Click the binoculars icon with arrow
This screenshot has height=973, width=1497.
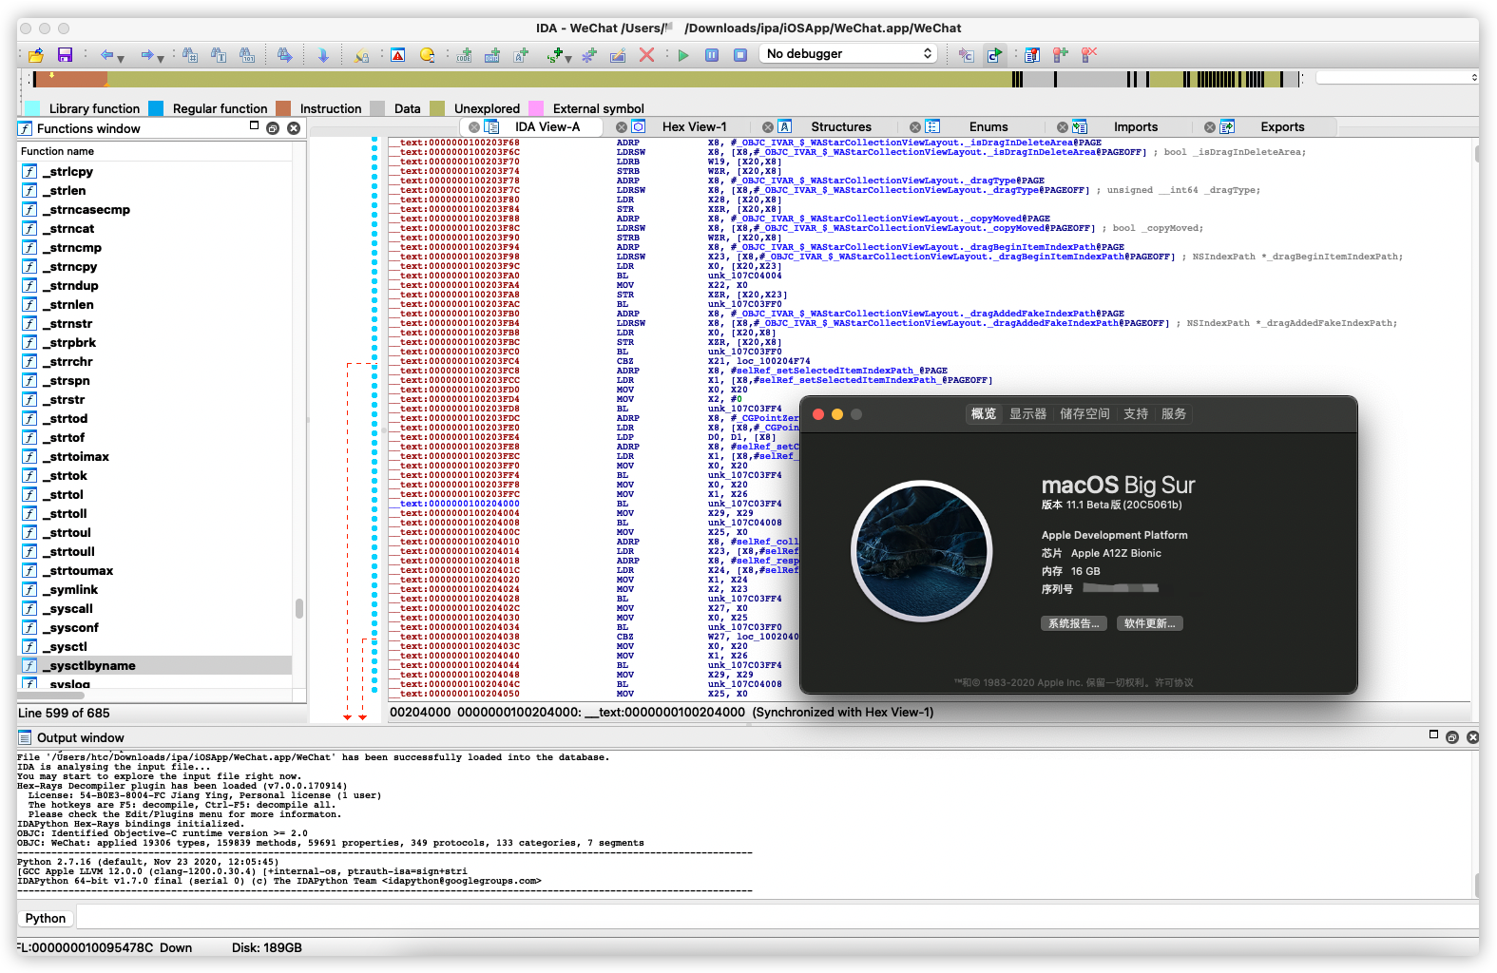284,55
